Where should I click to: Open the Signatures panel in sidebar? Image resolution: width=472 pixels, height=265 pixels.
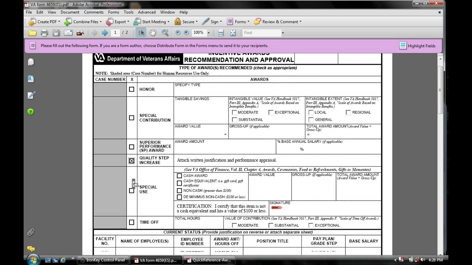click(x=31, y=95)
